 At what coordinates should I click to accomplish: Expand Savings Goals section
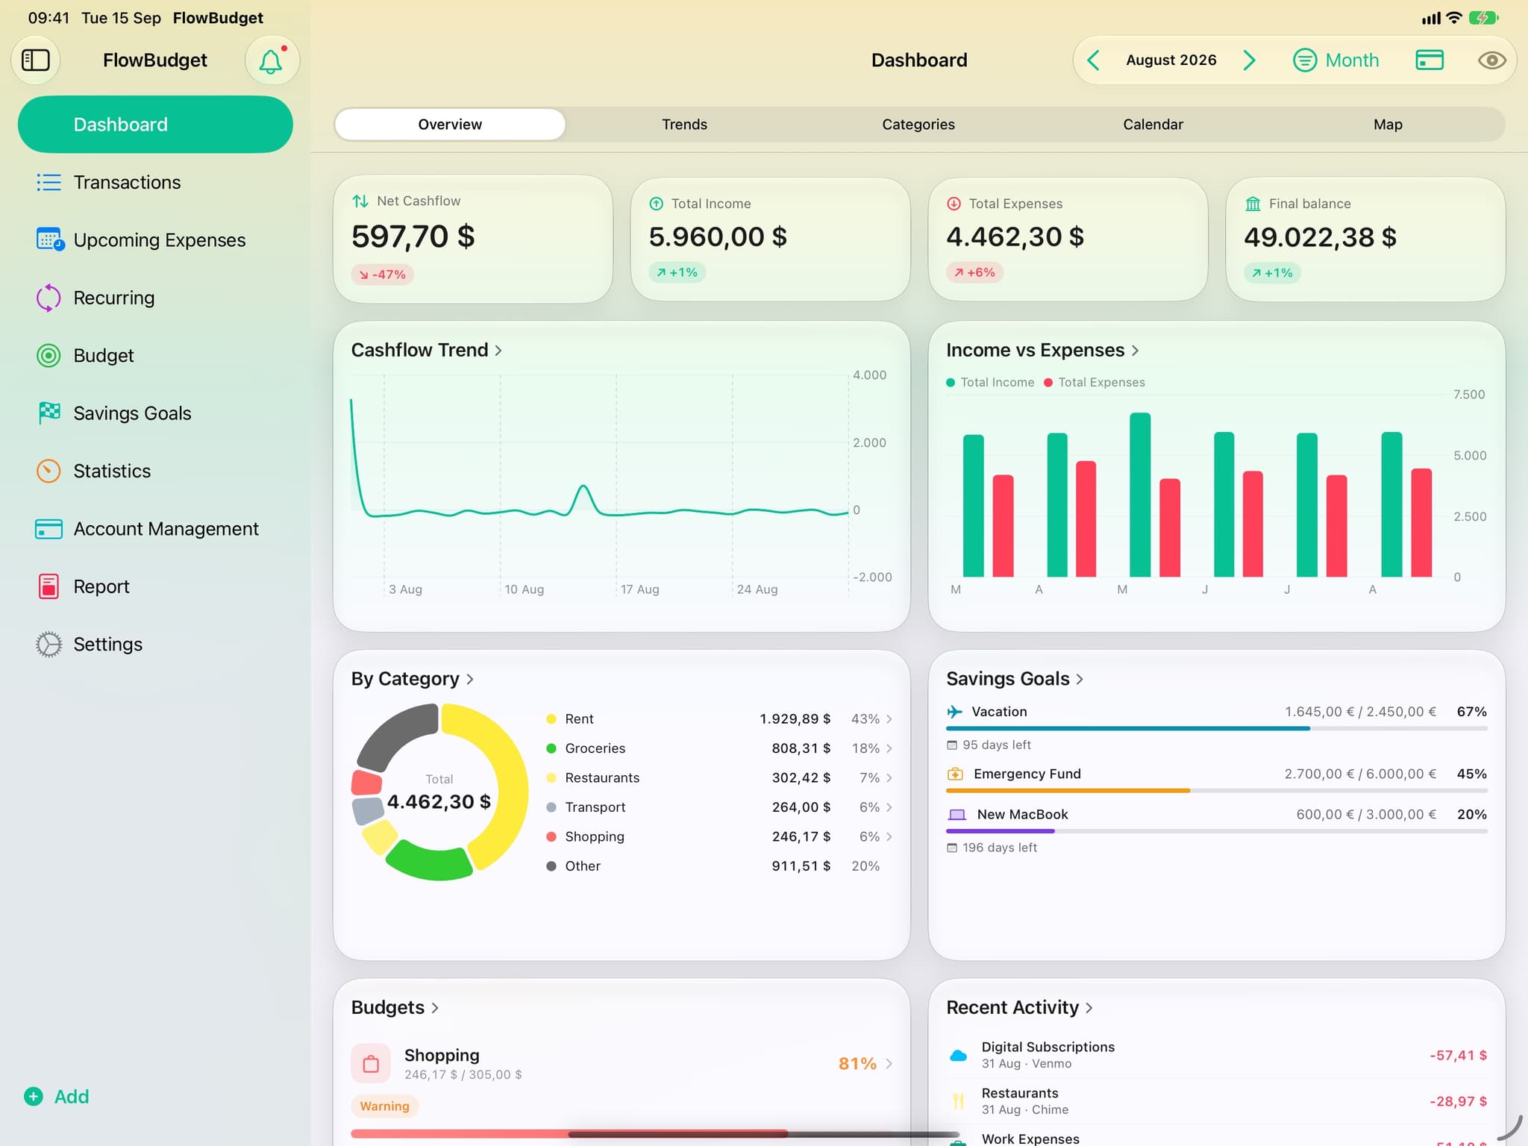pyautogui.click(x=1015, y=679)
